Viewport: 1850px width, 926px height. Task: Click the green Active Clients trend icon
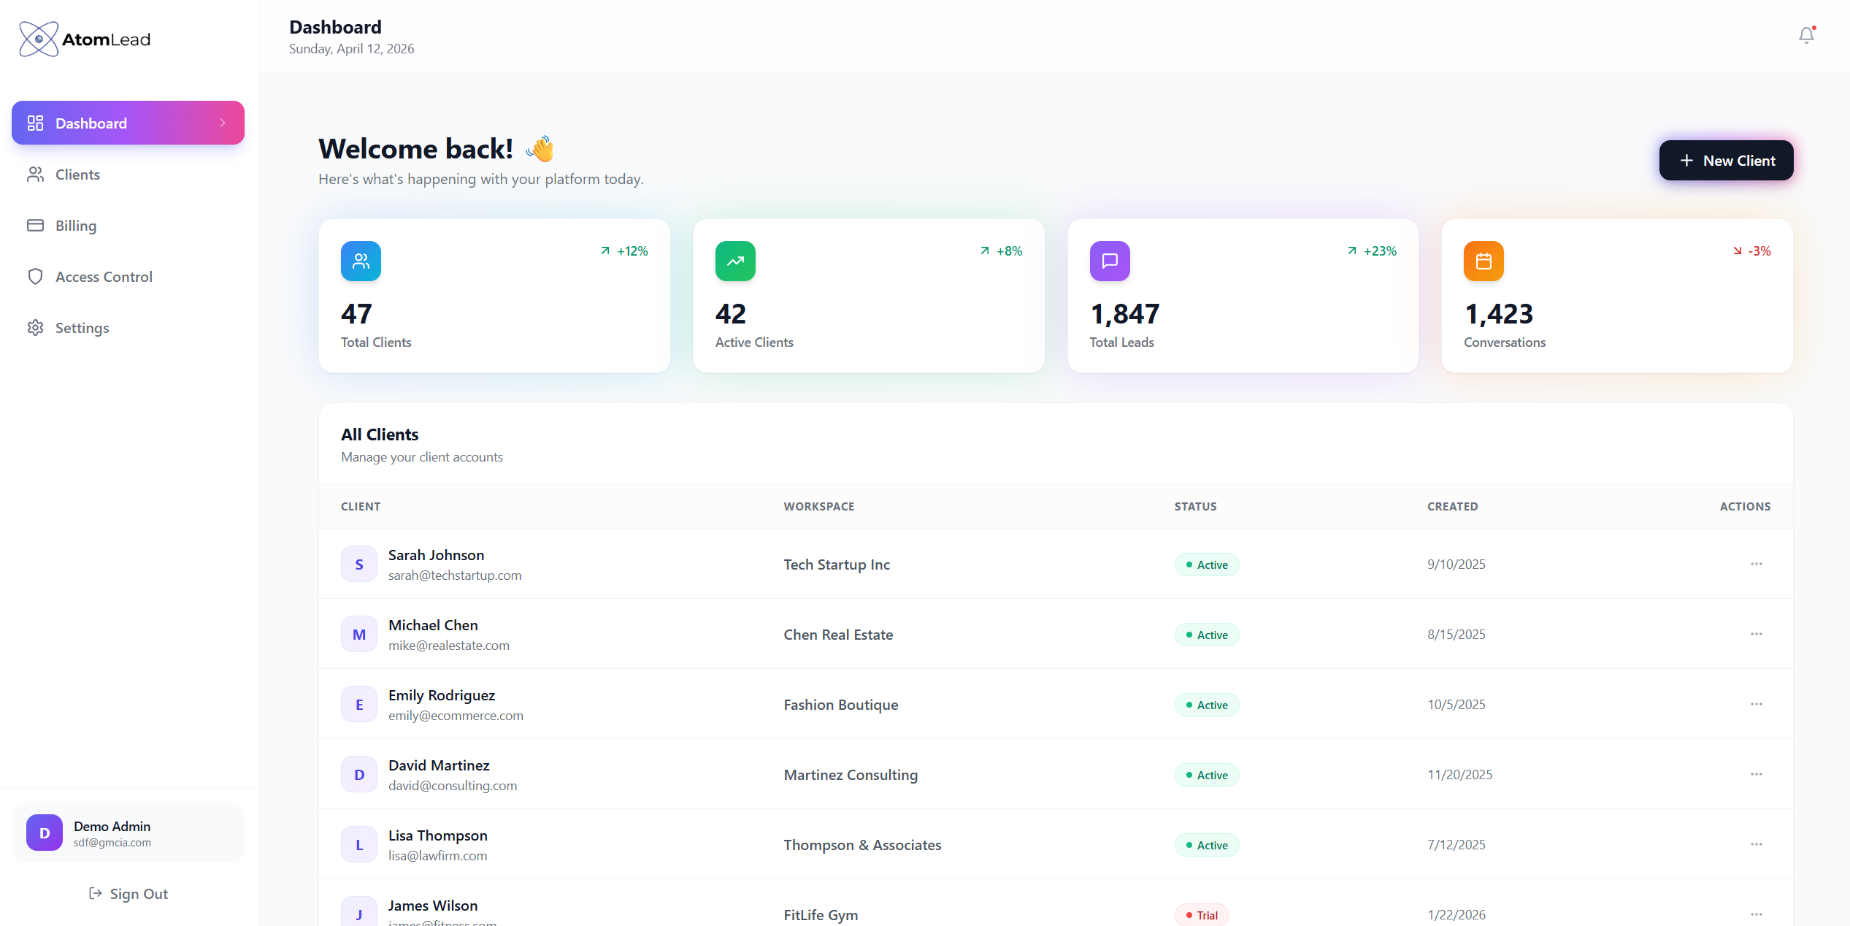tap(735, 261)
